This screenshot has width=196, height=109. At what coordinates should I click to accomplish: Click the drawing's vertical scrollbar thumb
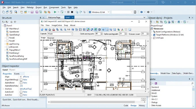pyautogui.click(x=148, y=63)
